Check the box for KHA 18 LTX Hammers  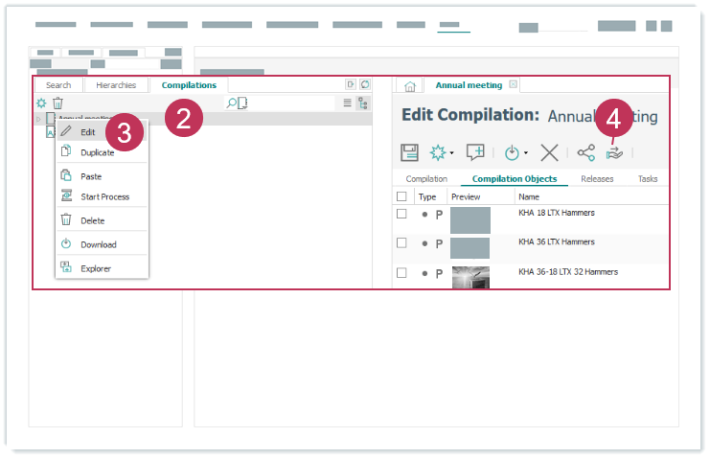point(402,214)
